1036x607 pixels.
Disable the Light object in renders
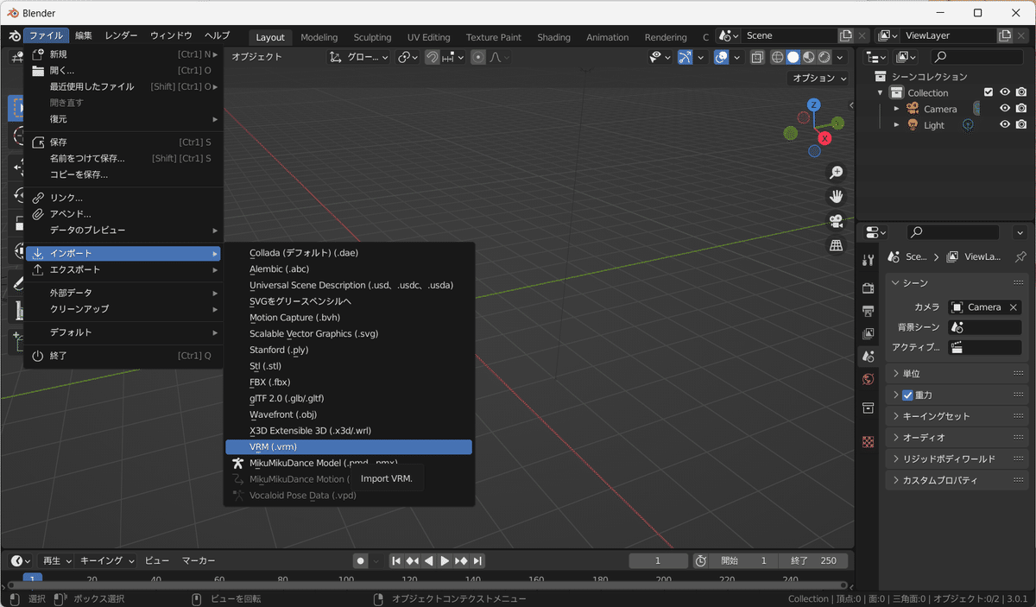pyautogui.click(x=1021, y=125)
